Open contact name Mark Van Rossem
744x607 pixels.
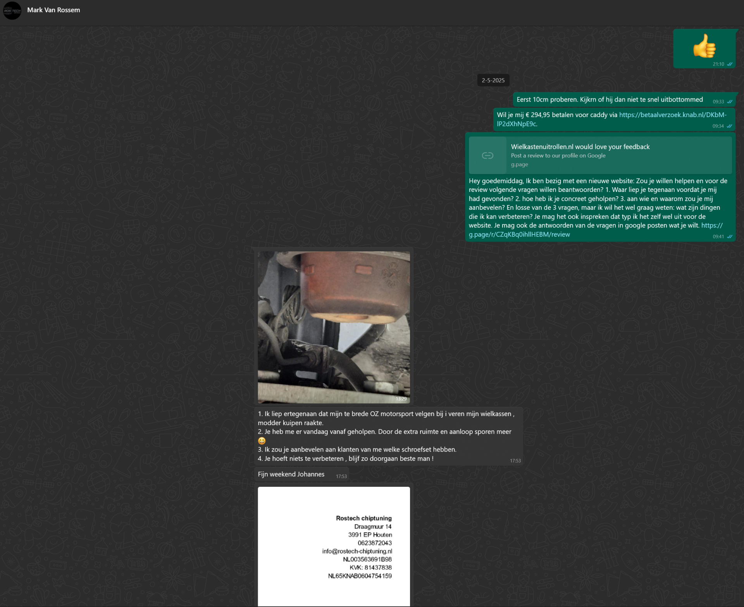53,10
